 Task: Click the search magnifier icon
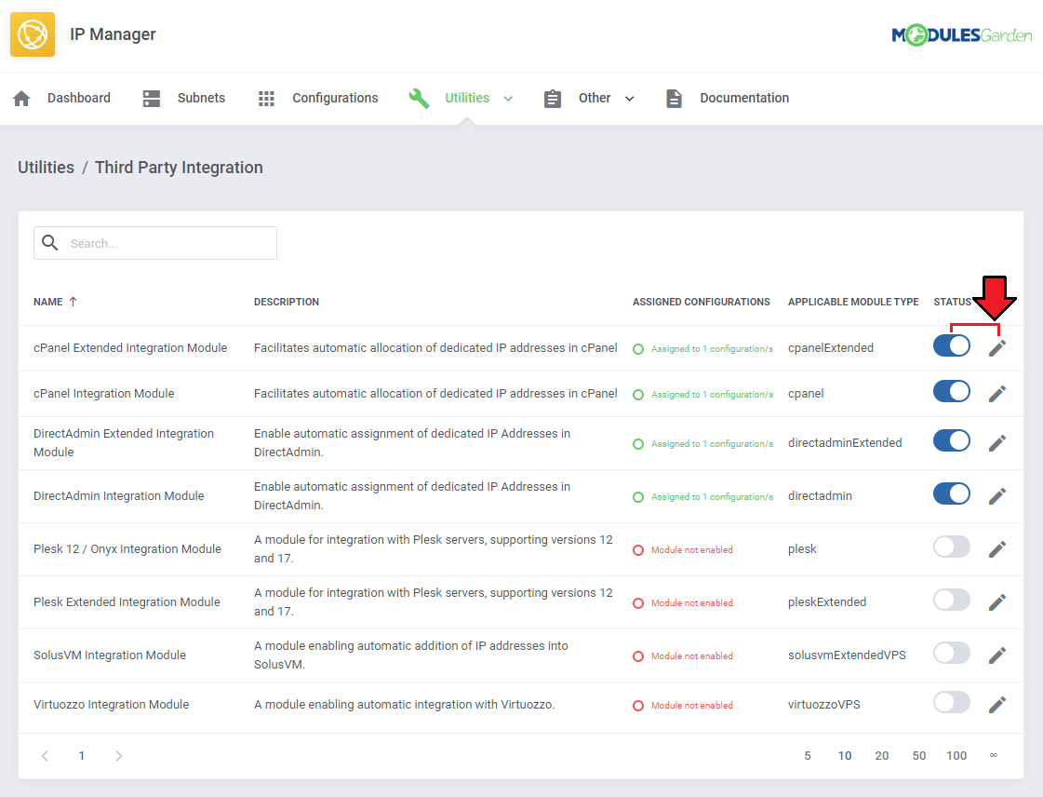50,242
